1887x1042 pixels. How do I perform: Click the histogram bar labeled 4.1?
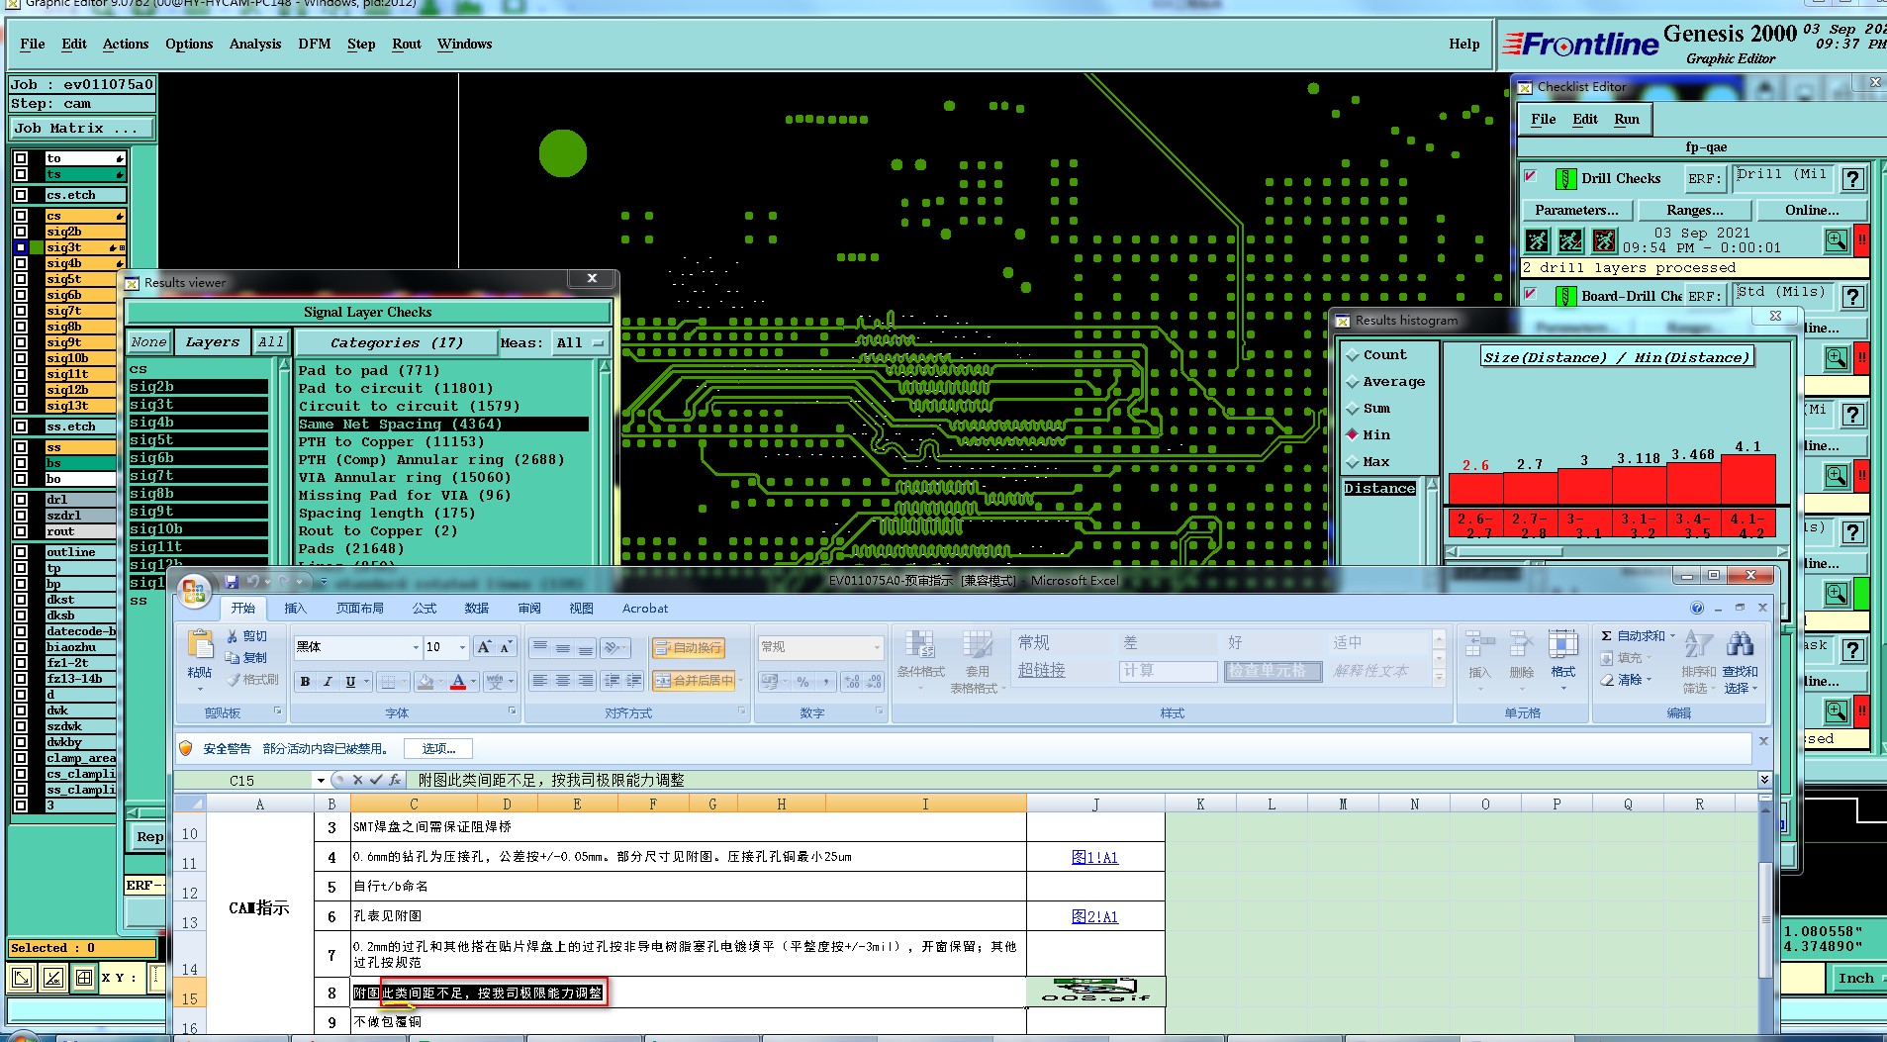click(x=1748, y=479)
